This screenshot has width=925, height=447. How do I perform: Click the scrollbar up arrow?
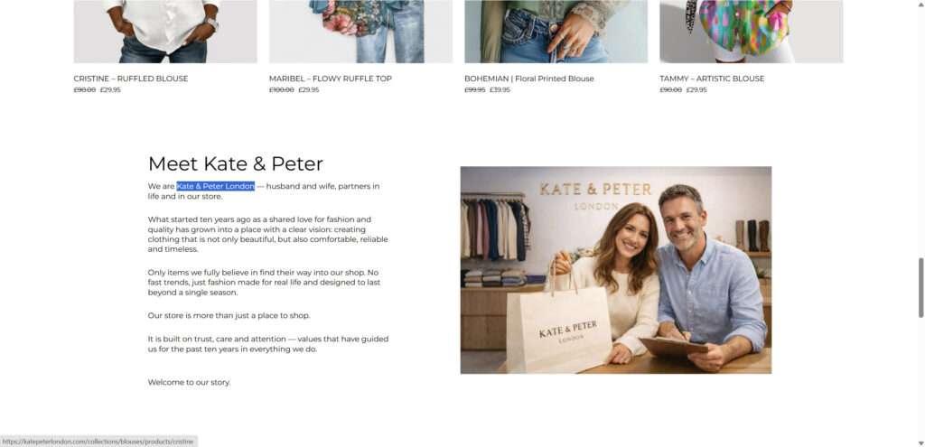[920, 4]
